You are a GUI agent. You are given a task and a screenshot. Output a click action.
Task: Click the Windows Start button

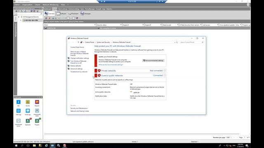click(16, 146)
